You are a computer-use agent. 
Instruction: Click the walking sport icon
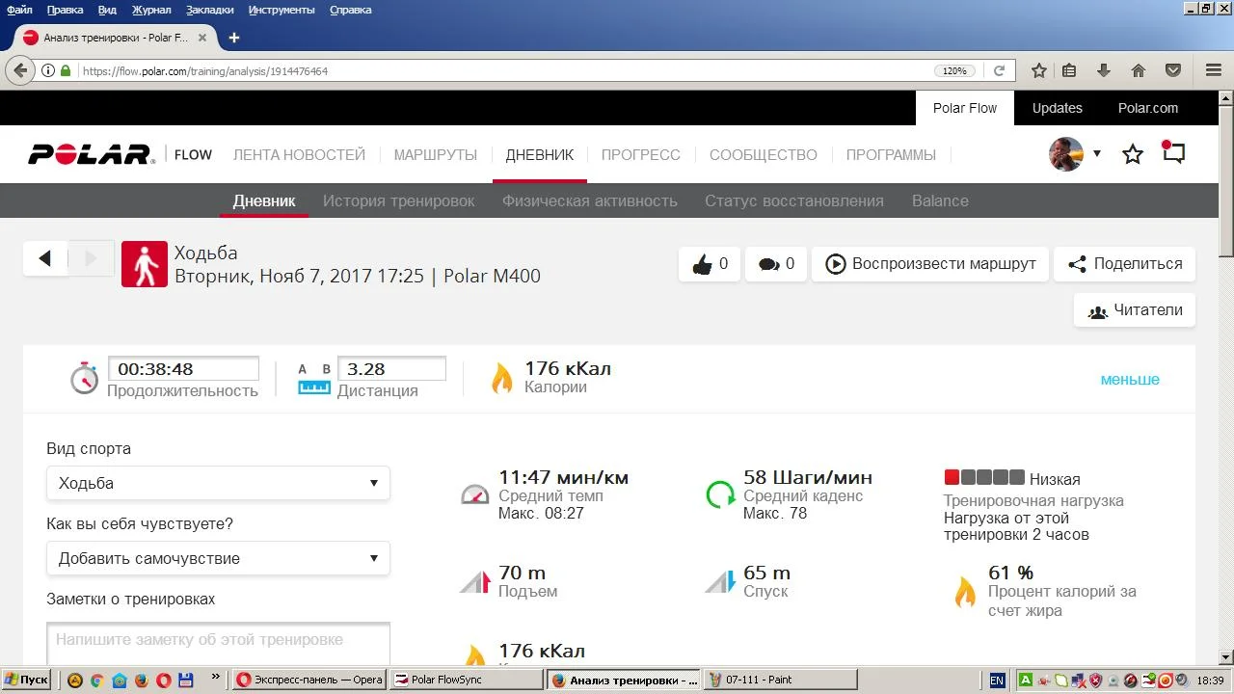145,264
